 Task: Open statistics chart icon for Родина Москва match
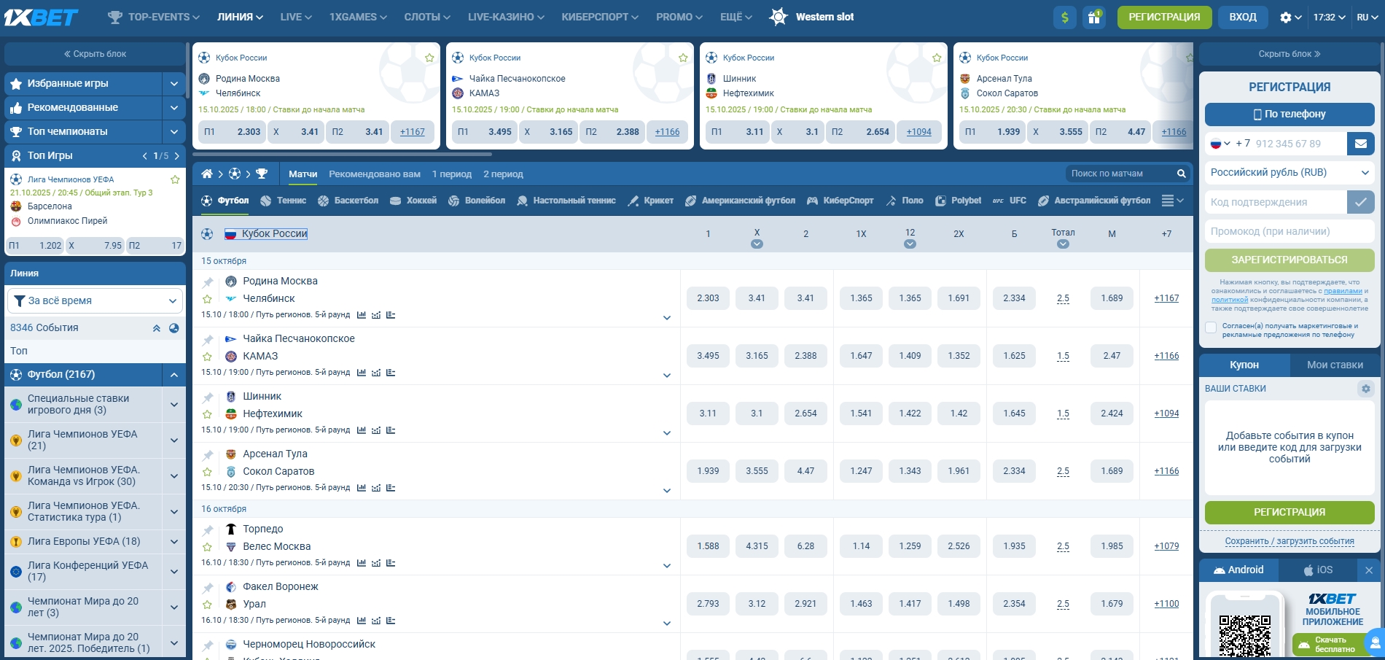tap(362, 315)
